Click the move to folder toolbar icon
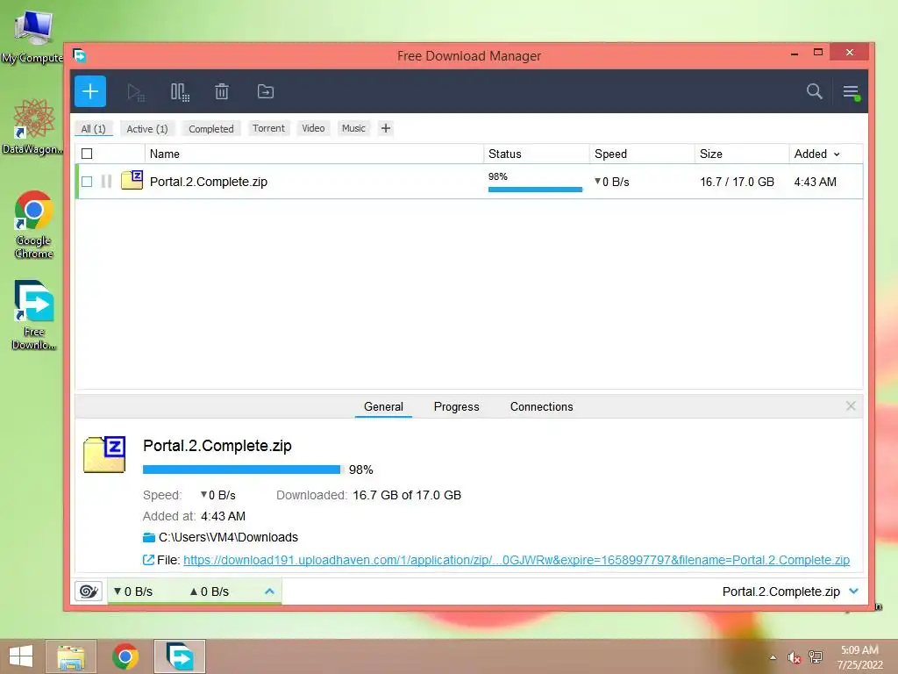The height and width of the screenshot is (674, 898). pyautogui.click(x=265, y=91)
